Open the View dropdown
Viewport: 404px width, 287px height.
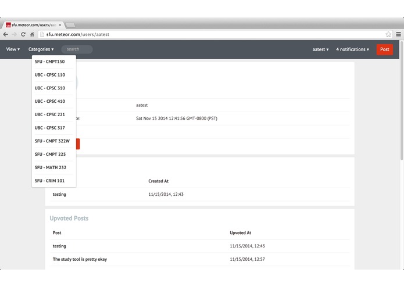click(13, 49)
